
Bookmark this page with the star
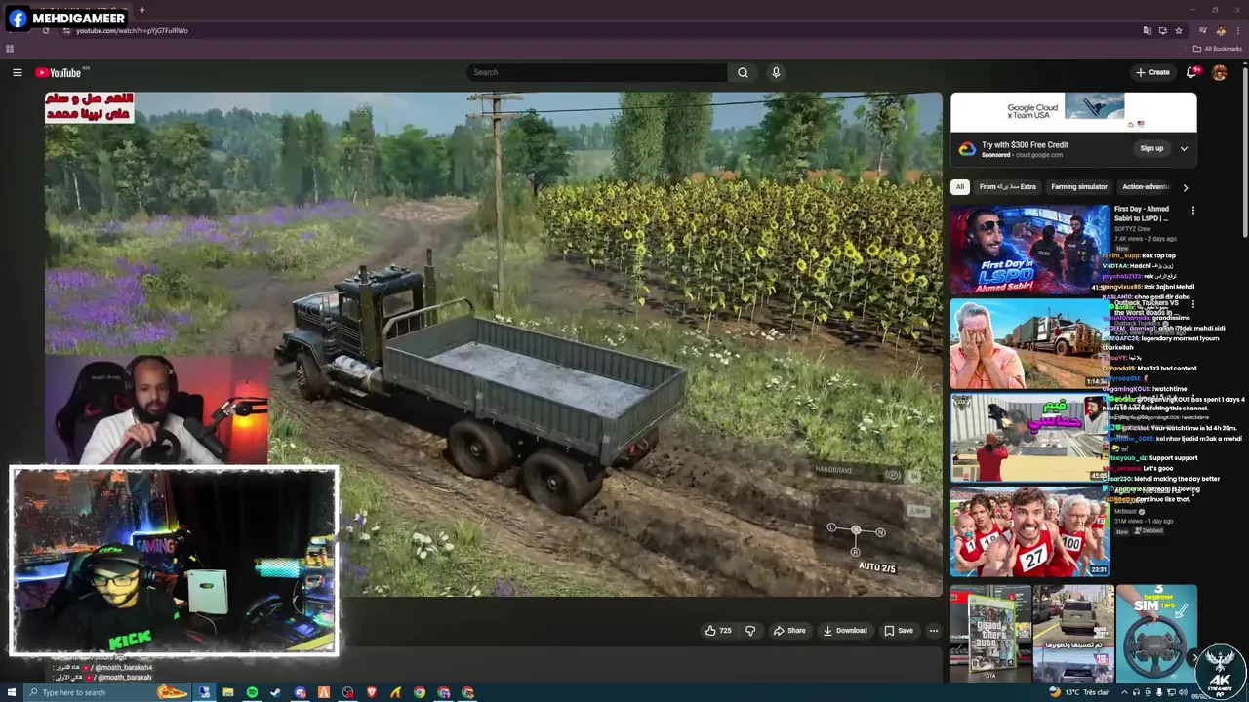(1178, 30)
